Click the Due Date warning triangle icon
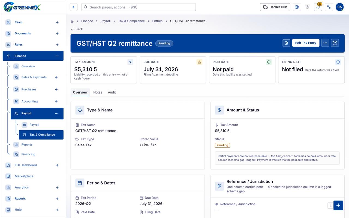The width and height of the screenshot is (349, 218). pos(200,62)
